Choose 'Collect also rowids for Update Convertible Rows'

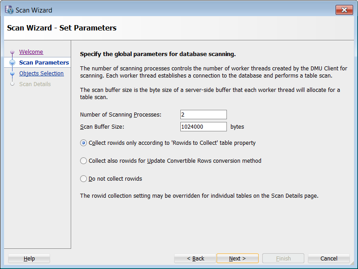click(x=83, y=161)
